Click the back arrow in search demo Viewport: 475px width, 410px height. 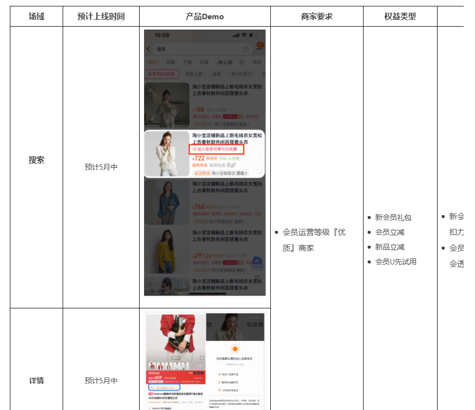[x=148, y=49]
